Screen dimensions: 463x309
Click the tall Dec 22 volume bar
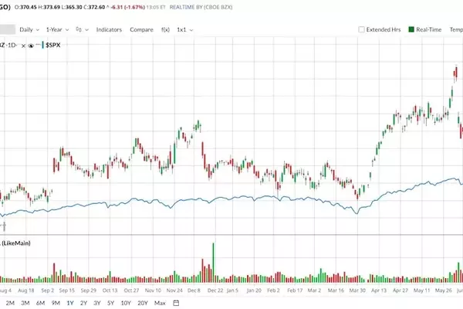[213, 263]
